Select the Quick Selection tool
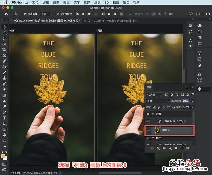The height and width of the screenshot is (175, 212). click(x=4, y=44)
